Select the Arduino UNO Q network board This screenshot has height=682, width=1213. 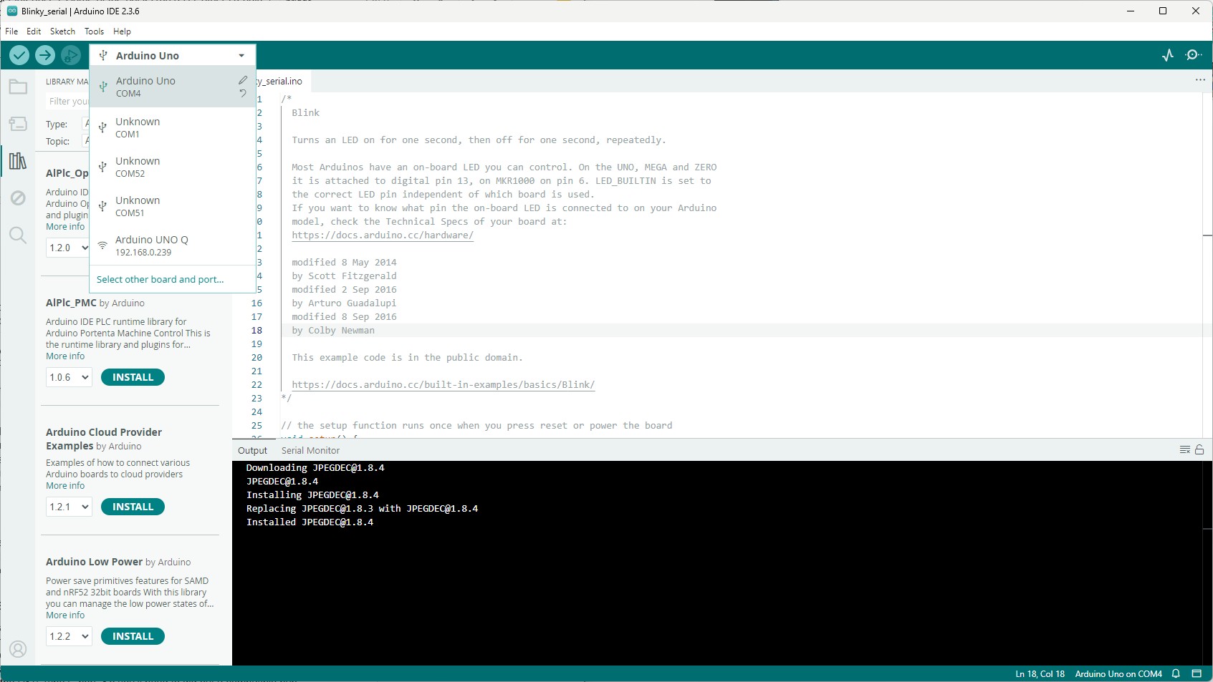point(151,245)
